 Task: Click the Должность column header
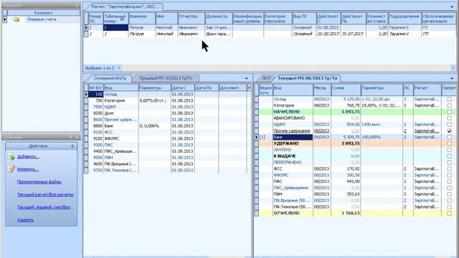coord(219,19)
